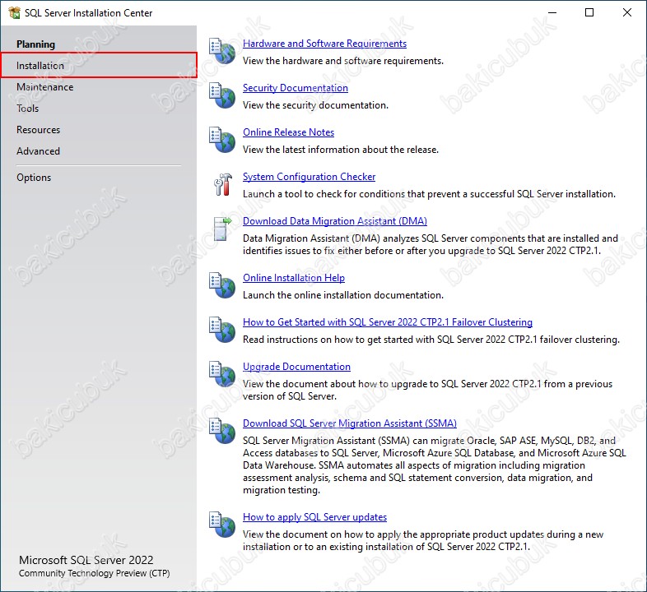Viewport: 647px width, 592px height.
Task: Click the icon next to How to apply SQL Server updates
Action: pos(221,525)
